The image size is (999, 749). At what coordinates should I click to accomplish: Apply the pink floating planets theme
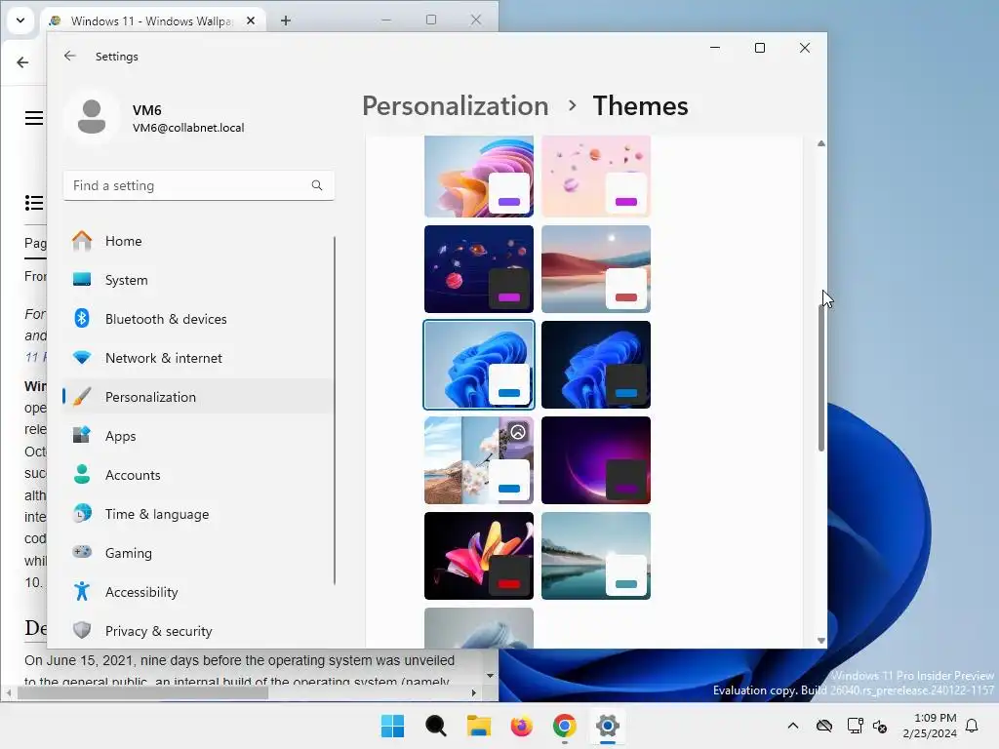point(596,176)
